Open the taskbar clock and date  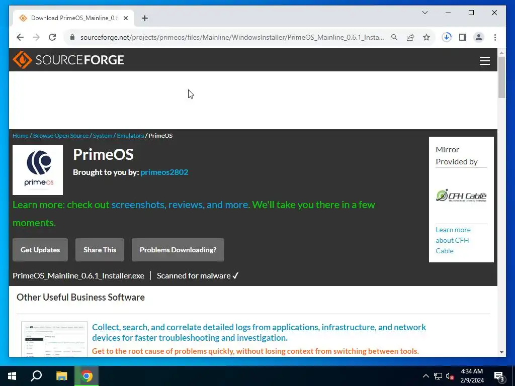472,376
